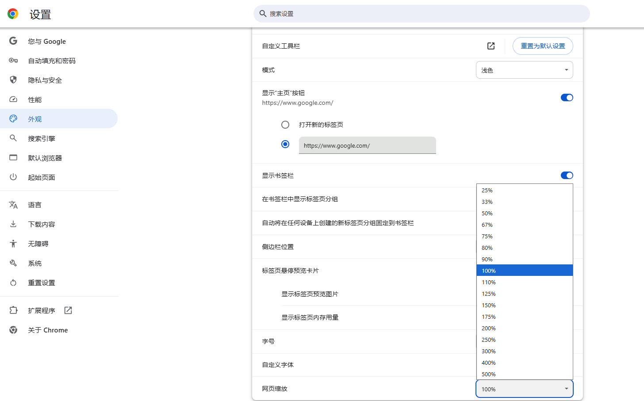Image resolution: width=644 pixels, height=401 pixels.
Task: Open customize toolbar external link icon
Action: (491, 46)
